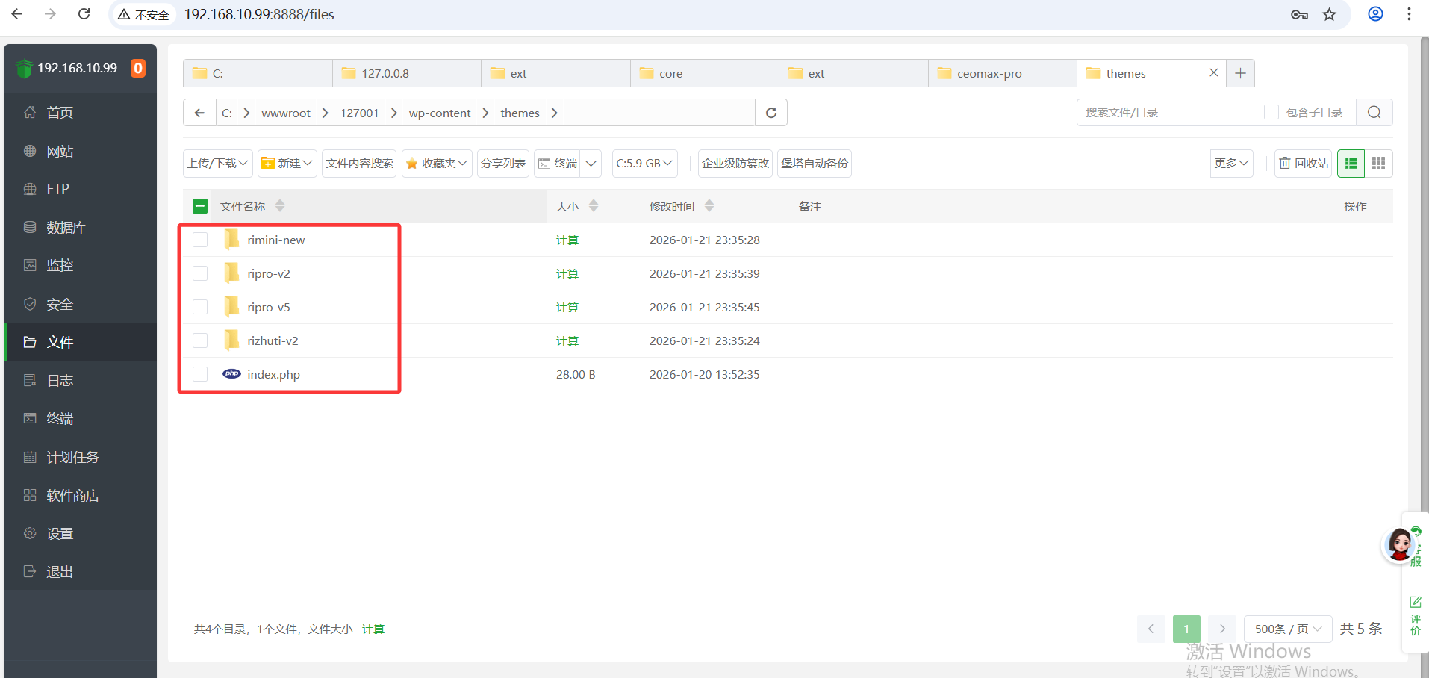Enable the 包含子目录 checkbox
The image size is (1429, 678).
[1271, 113]
